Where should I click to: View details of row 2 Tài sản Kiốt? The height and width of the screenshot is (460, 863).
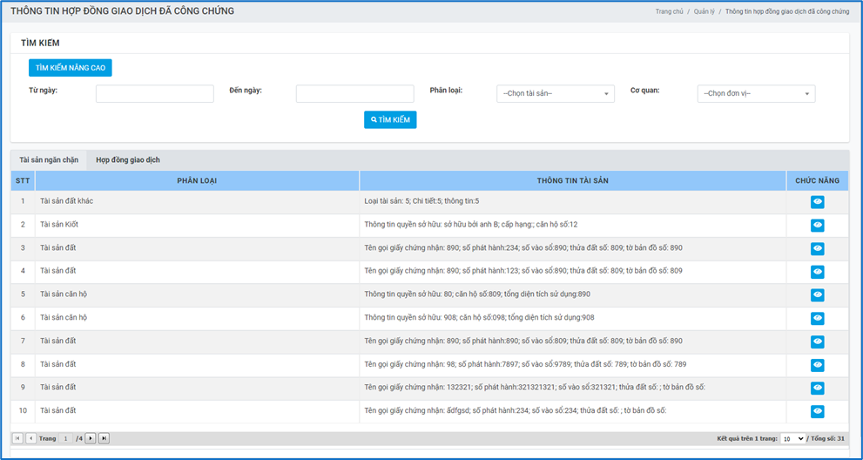(x=817, y=226)
